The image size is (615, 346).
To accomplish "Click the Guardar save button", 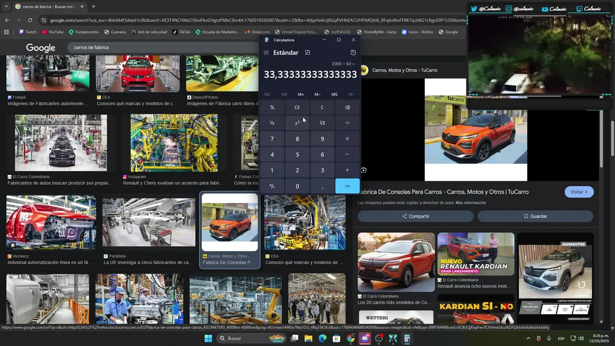I will [535, 216].
